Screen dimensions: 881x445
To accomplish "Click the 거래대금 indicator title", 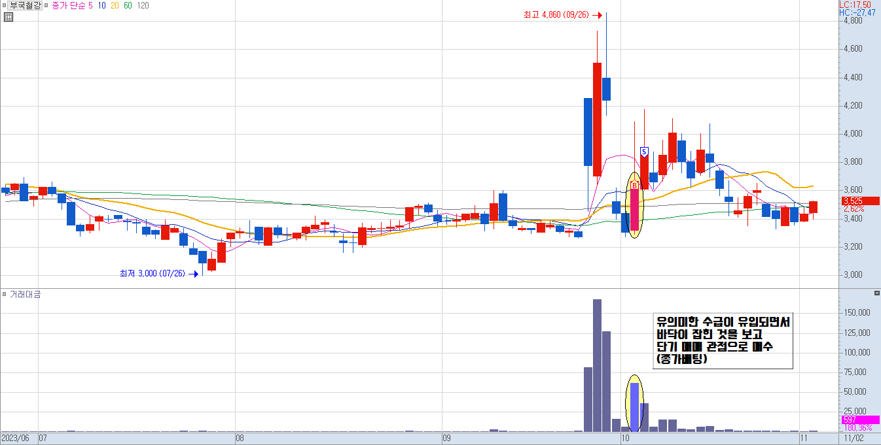I will pos(25,295).
